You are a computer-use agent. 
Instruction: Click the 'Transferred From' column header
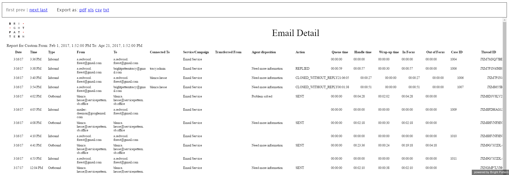pos(228,52)
